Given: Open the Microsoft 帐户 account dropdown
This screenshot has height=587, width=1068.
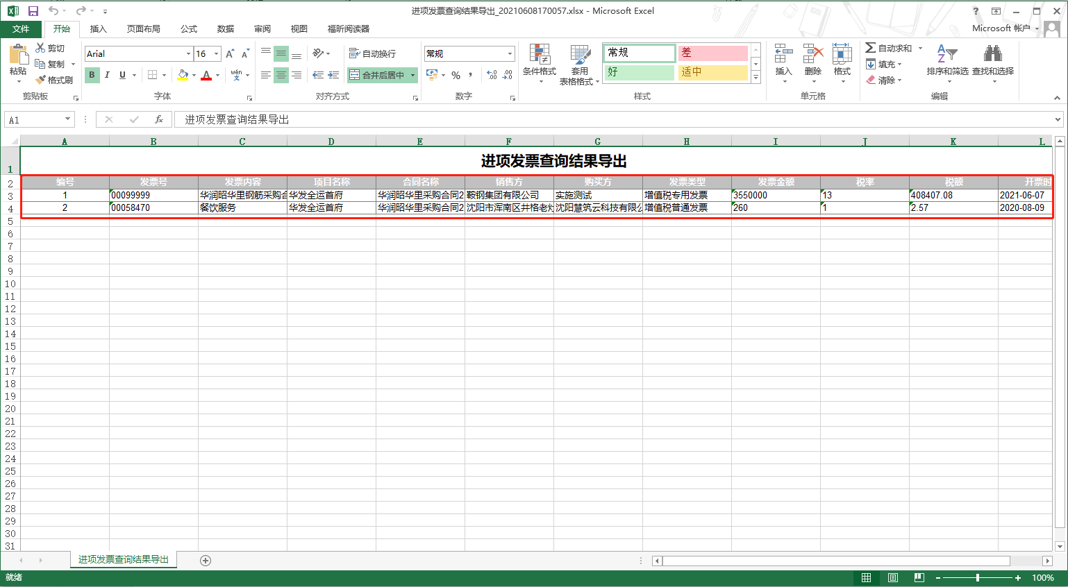Looking at the screenshot, I should click(x=1005, y=28).
